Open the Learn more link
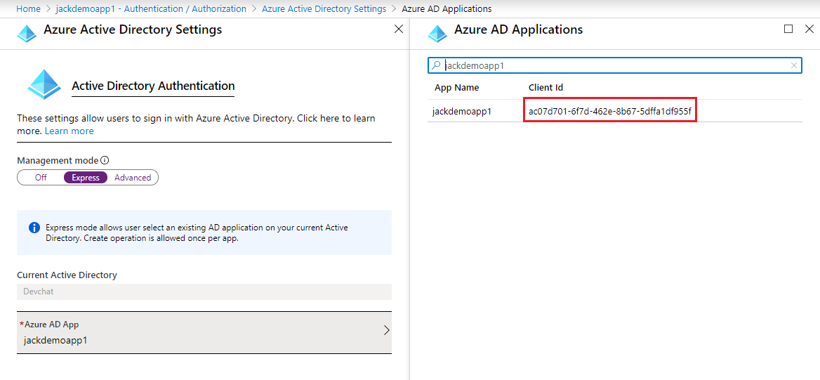The height and width of the screenshot is (380, 820). click(x=69, y=131)
